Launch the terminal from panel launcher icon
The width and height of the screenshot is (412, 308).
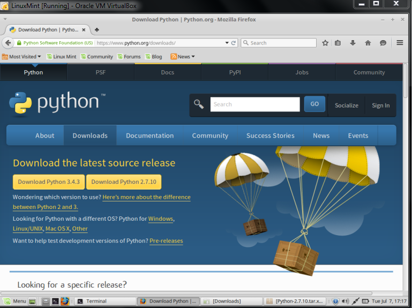(x=55, y=301)
